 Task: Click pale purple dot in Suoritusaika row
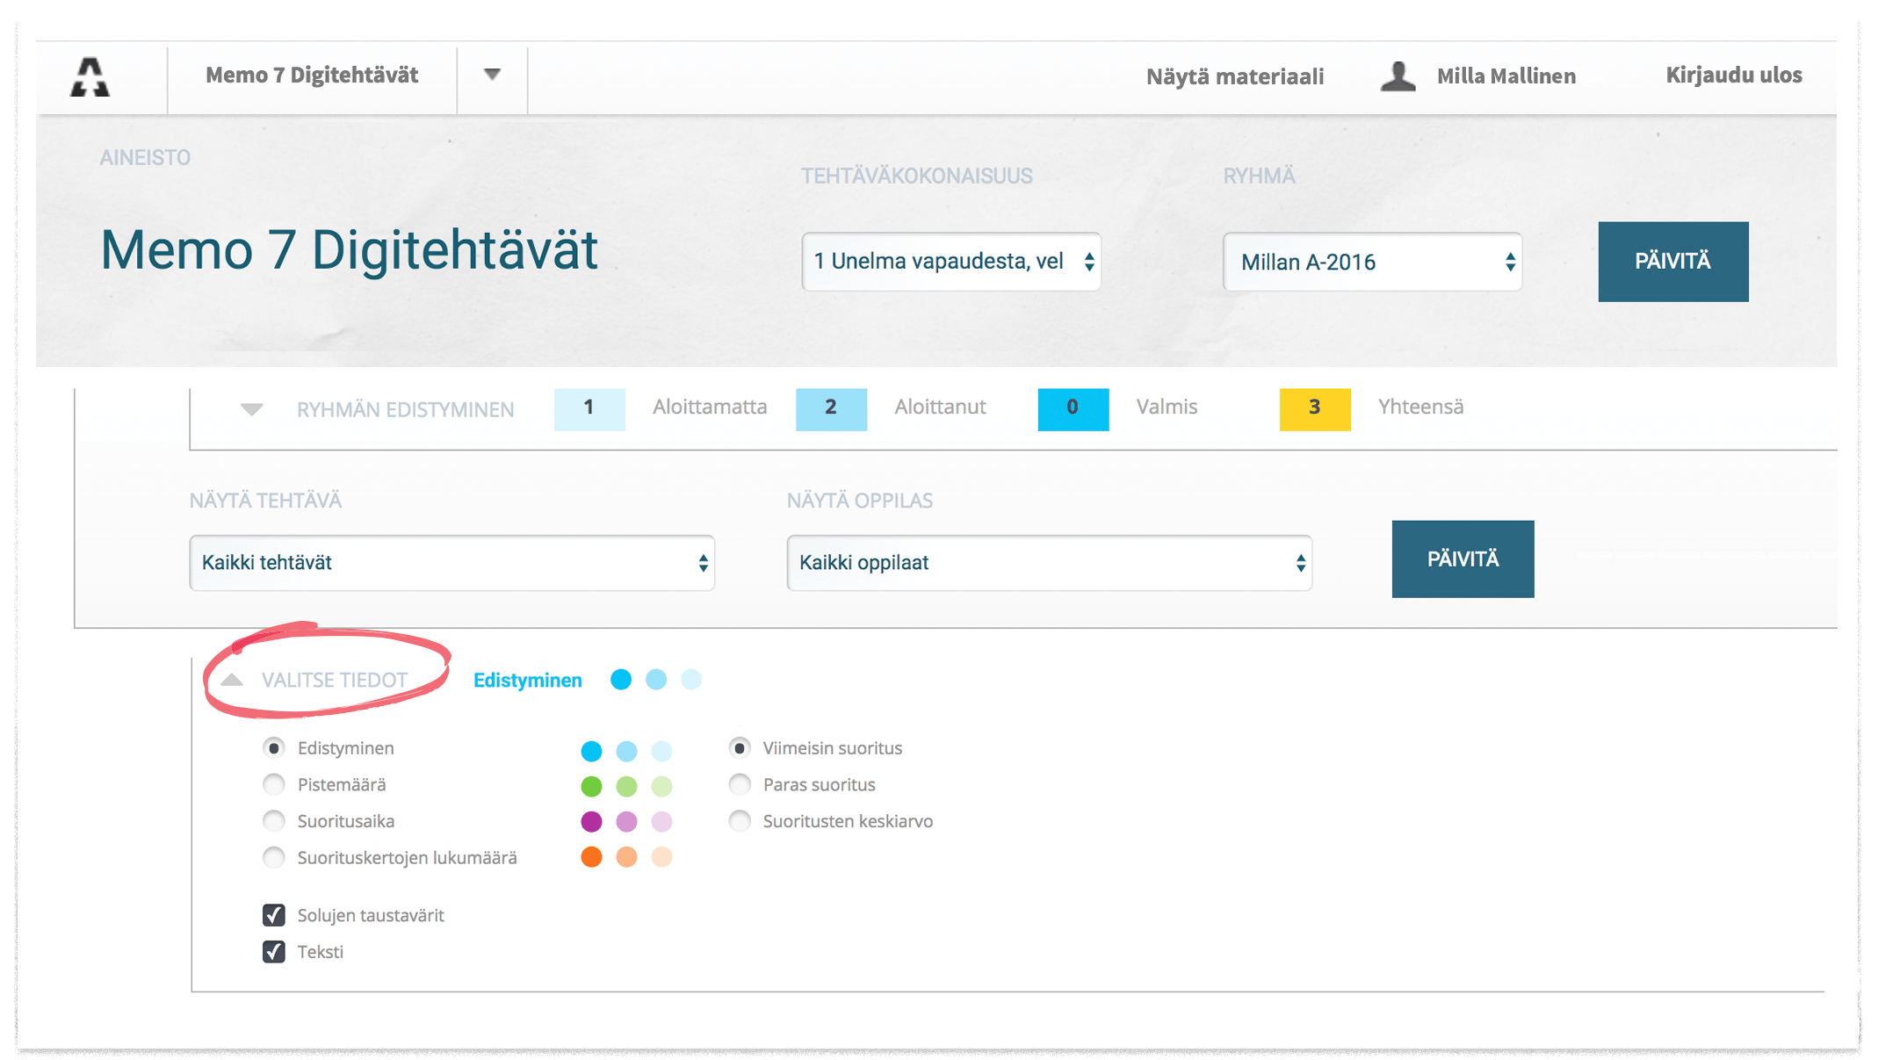(x=661, y=822)
